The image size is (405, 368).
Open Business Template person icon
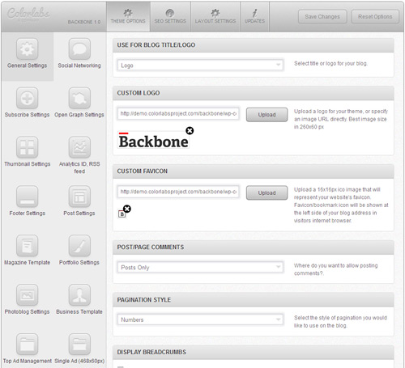click(x=79, y=295)
